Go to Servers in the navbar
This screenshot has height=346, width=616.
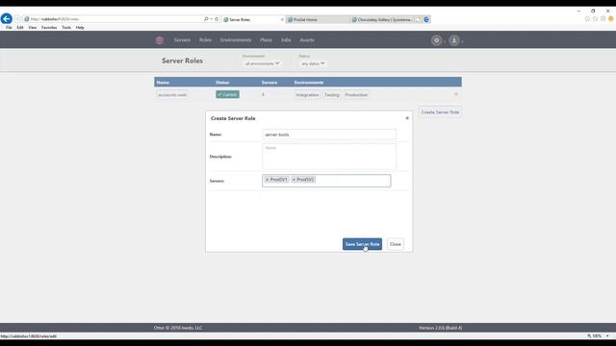coord(182,40)
